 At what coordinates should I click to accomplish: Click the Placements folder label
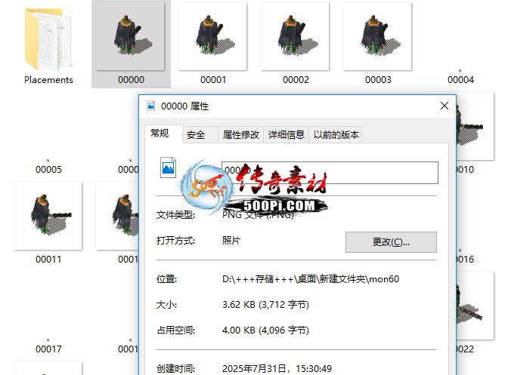click(x=48, y=80)
